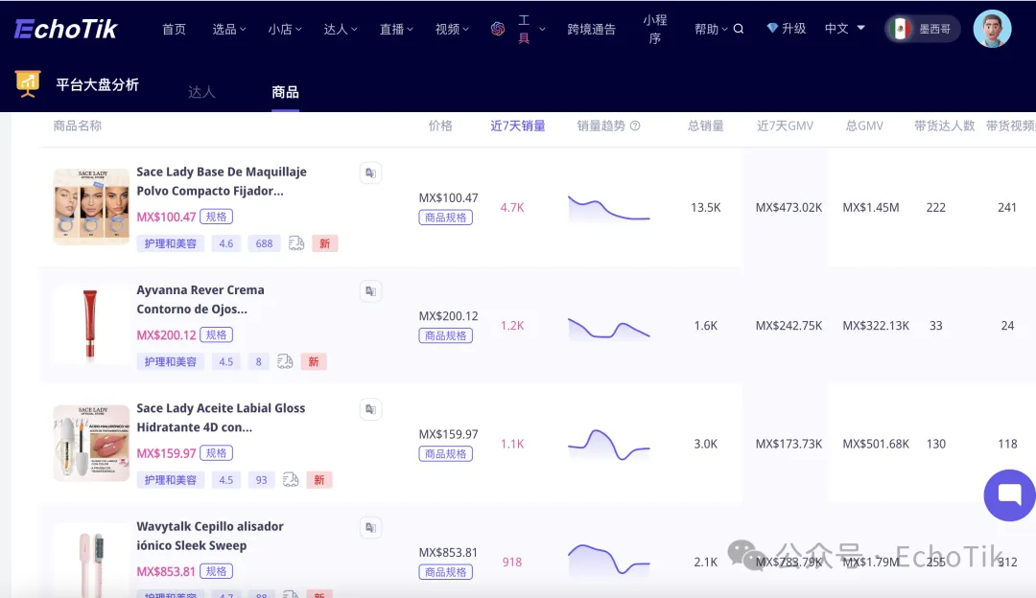The width and height of the screenshot is (1036, 598).
Task: Click the 4.7K sales trend sparkline
Action: 608,207
